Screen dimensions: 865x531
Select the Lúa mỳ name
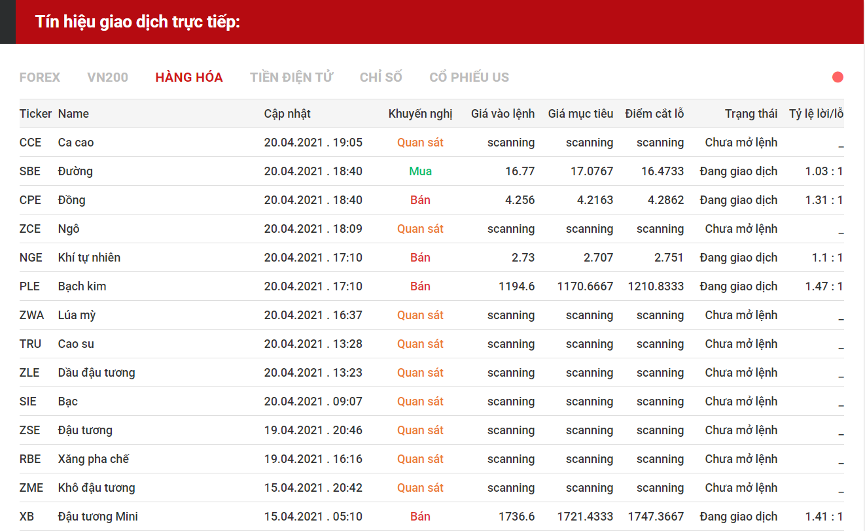pos(77,315)
